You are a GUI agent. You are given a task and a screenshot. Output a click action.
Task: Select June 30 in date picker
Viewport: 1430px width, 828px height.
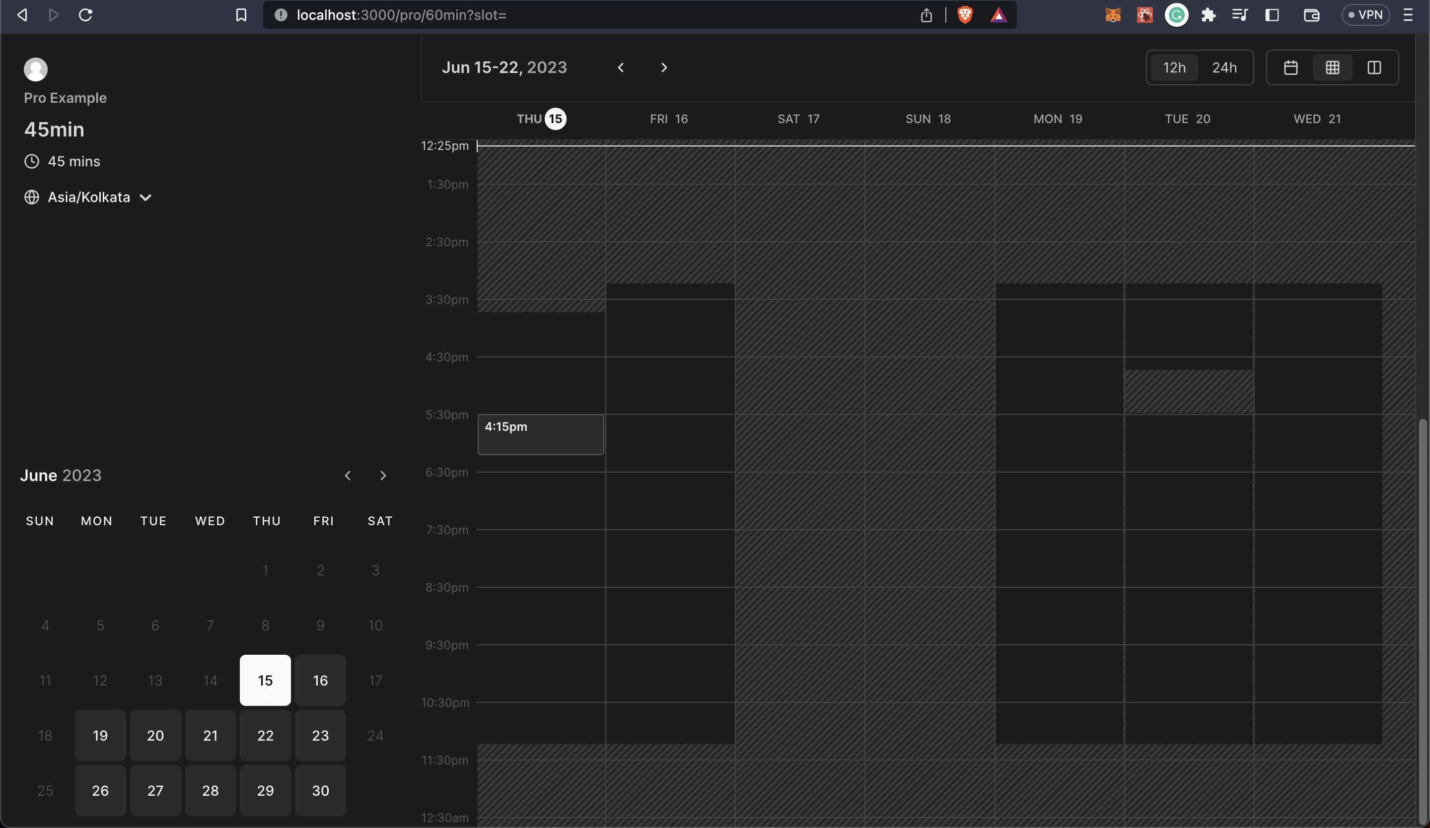[x=320, y=790]
